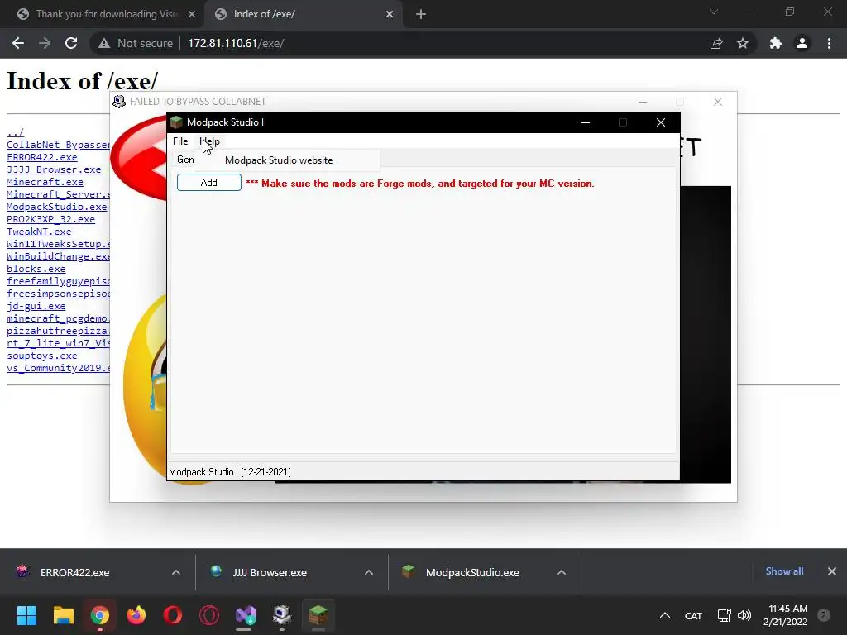
Task: Click the COLLABNET window title bar icon
Action: (119, 102)
